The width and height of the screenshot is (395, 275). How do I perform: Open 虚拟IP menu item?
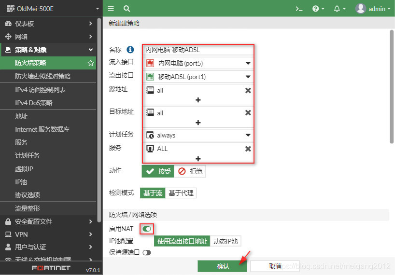(x=48, y=168)
